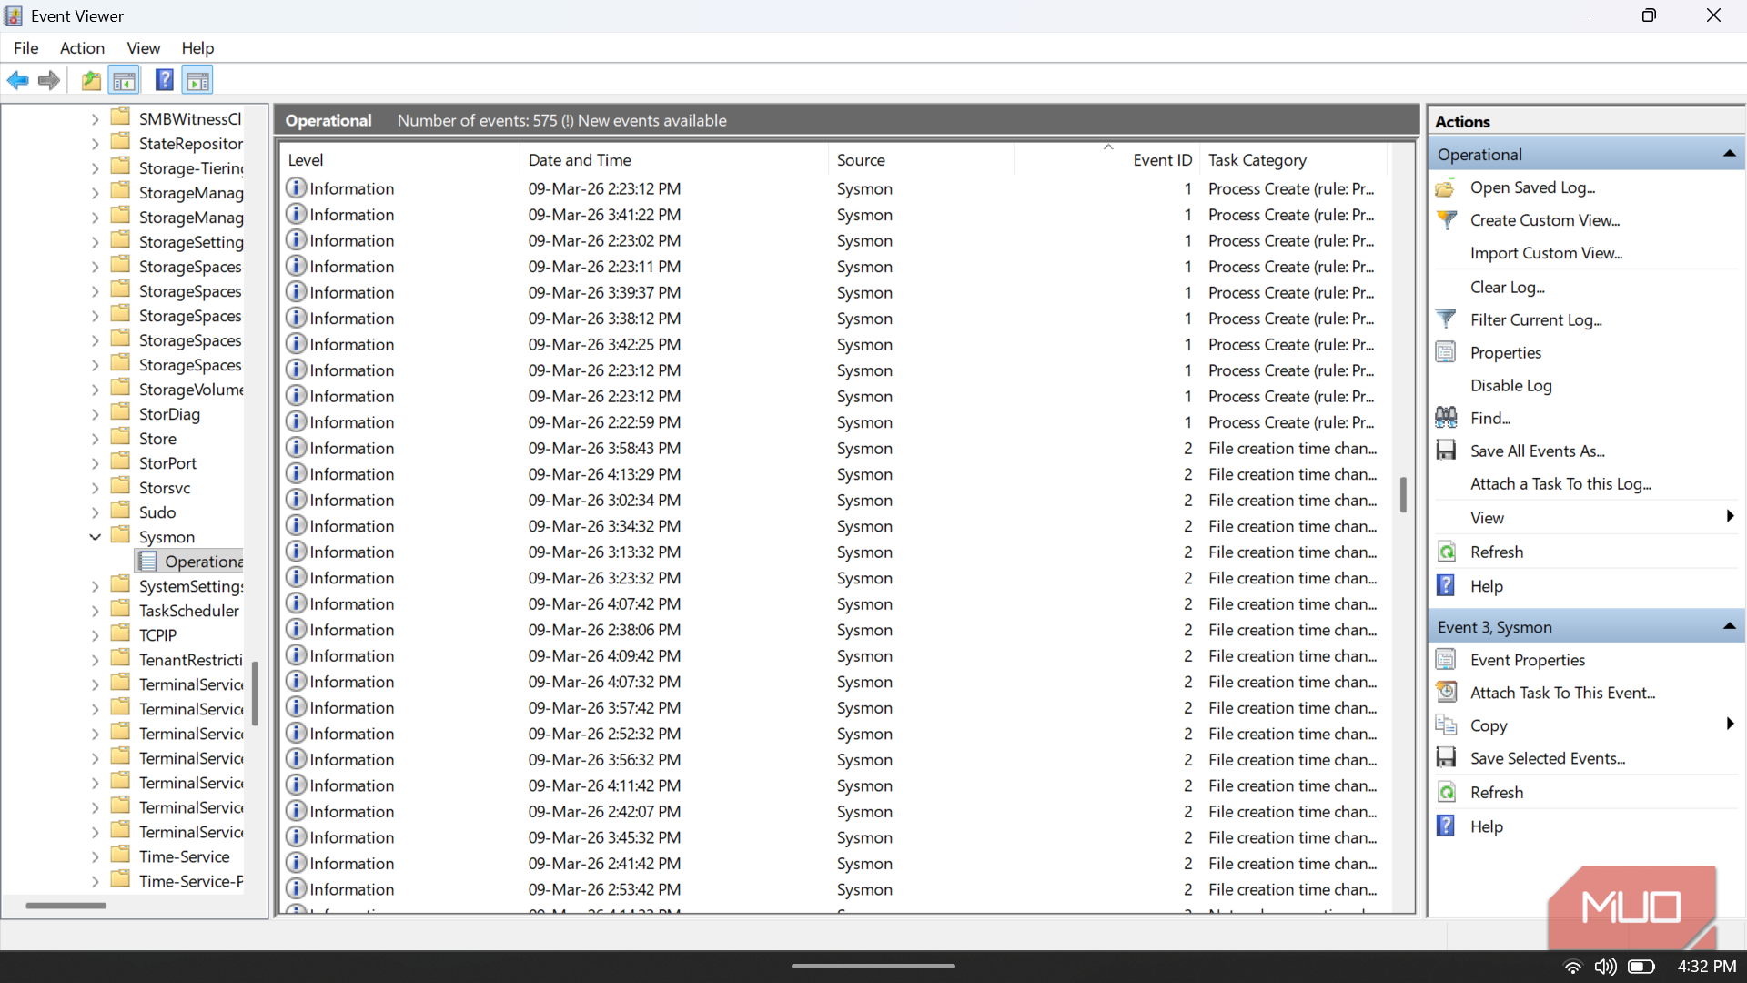Click the Save All Events As disk icon

tap(1446, 451)
